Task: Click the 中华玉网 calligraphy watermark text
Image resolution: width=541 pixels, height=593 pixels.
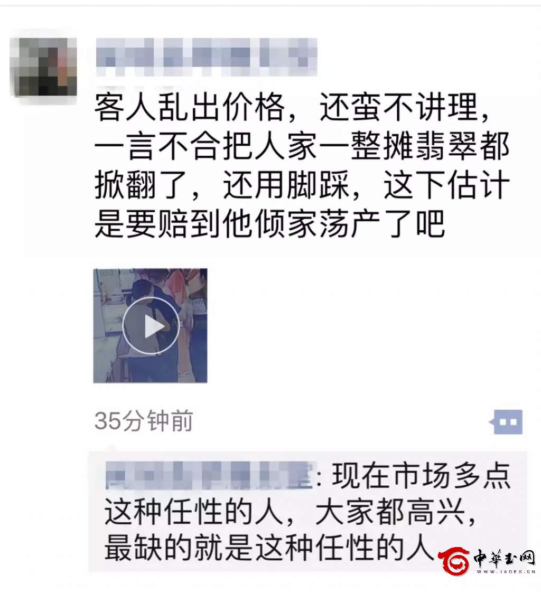Action: pos(505,558)
